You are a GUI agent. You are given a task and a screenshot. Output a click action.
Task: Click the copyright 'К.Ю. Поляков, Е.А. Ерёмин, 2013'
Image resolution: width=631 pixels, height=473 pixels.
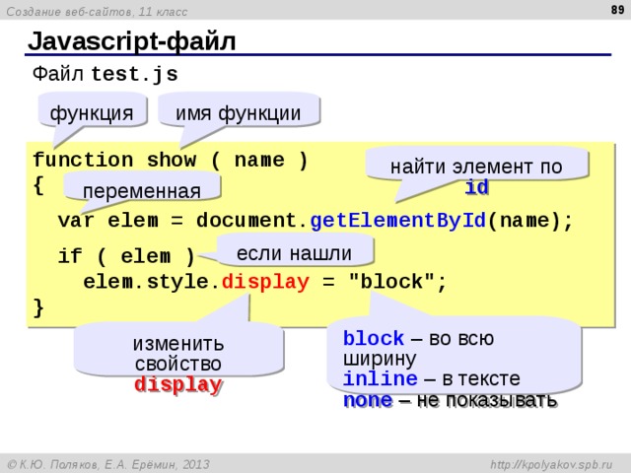108,465
